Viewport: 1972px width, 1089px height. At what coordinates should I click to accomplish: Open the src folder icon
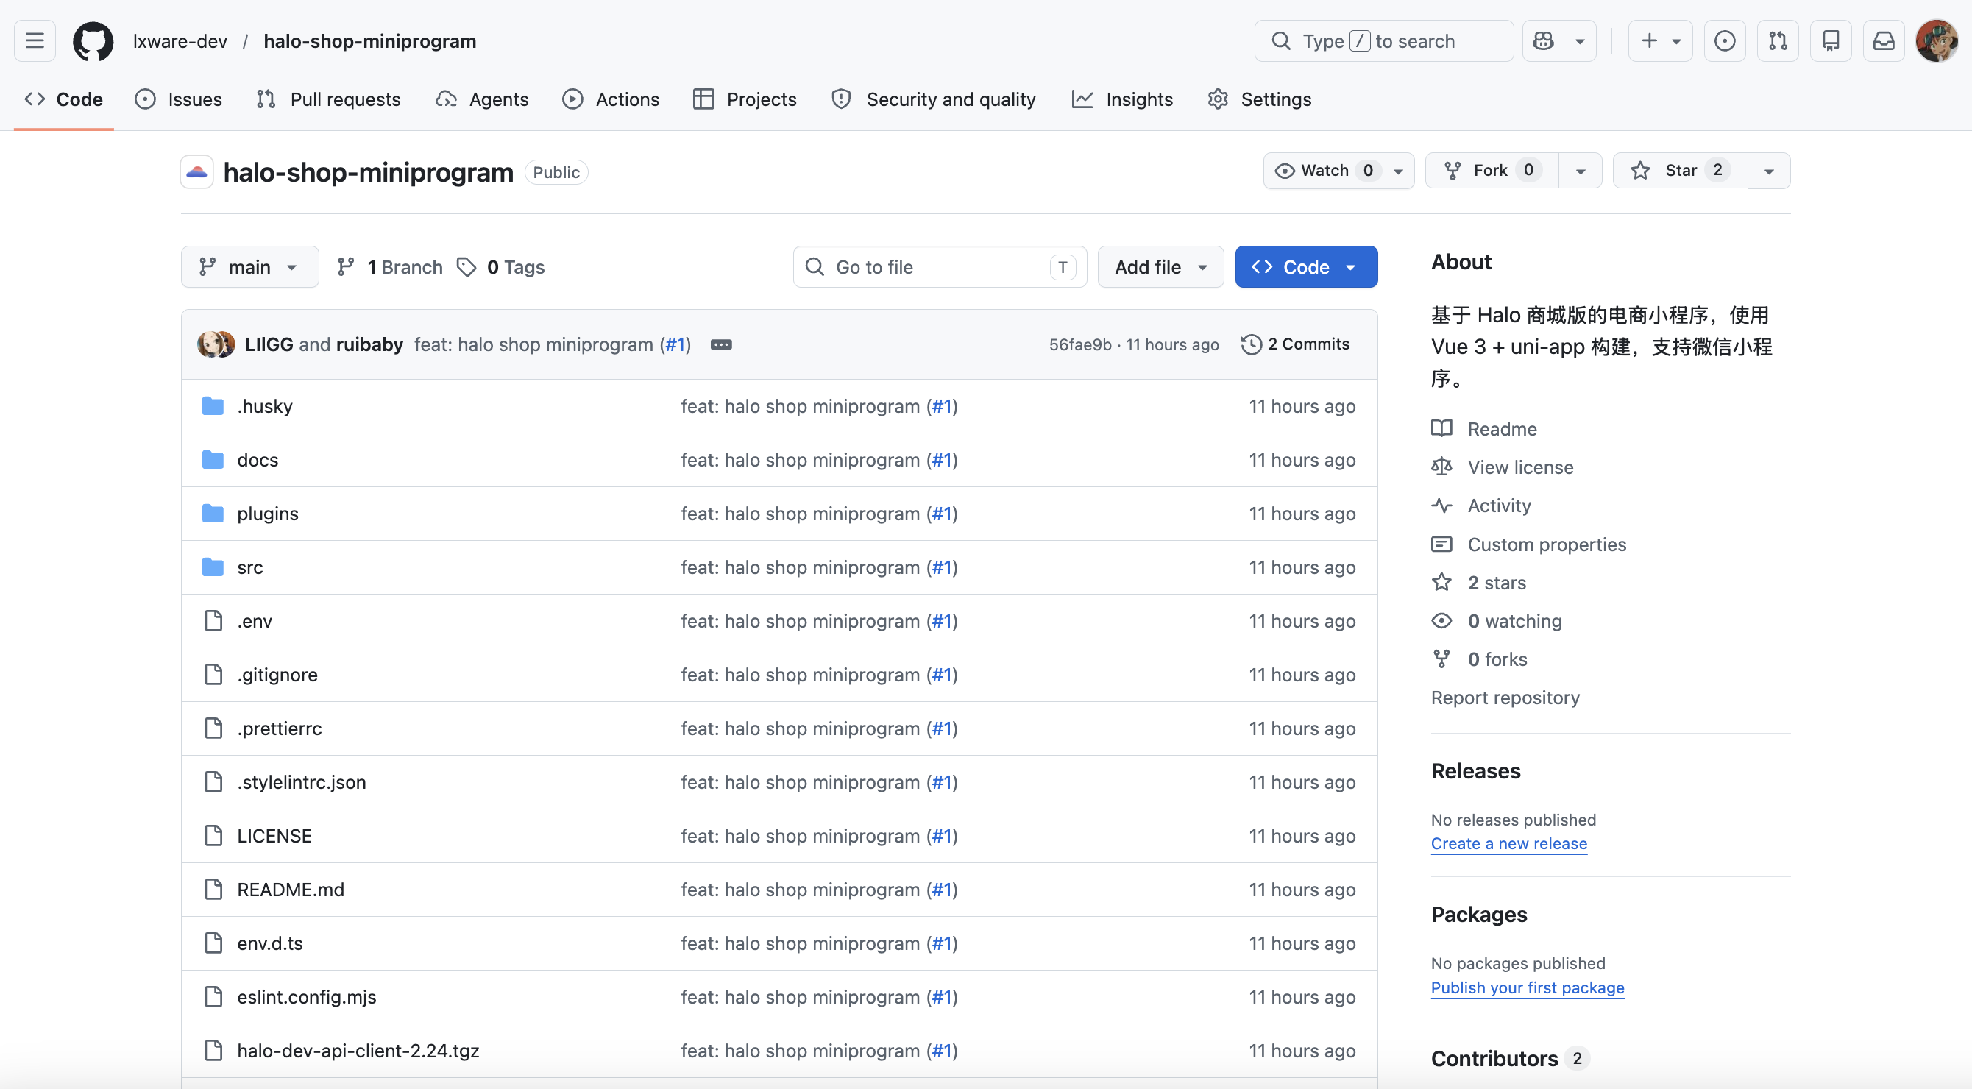tap(212, 567)
